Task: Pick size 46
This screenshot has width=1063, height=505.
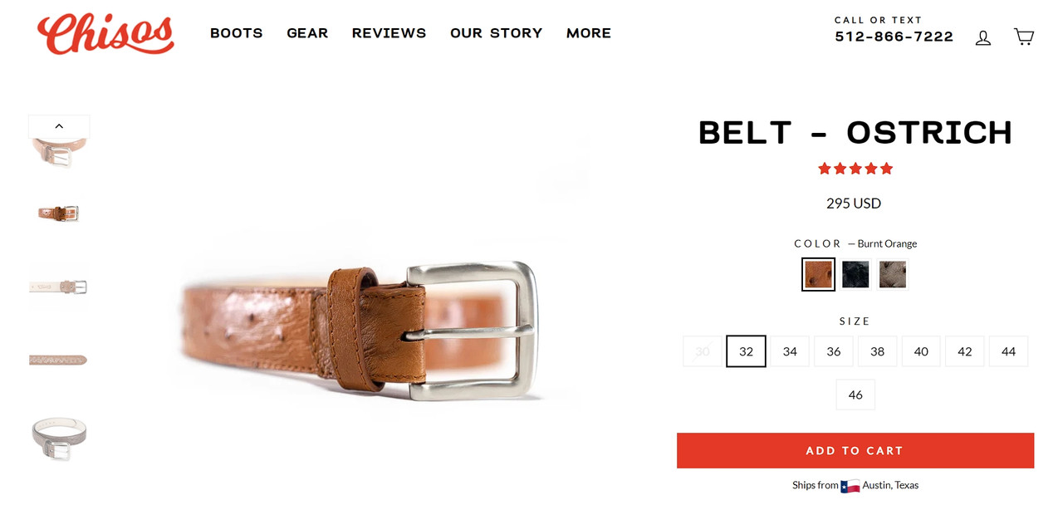Action: click(x=855, y=395)
